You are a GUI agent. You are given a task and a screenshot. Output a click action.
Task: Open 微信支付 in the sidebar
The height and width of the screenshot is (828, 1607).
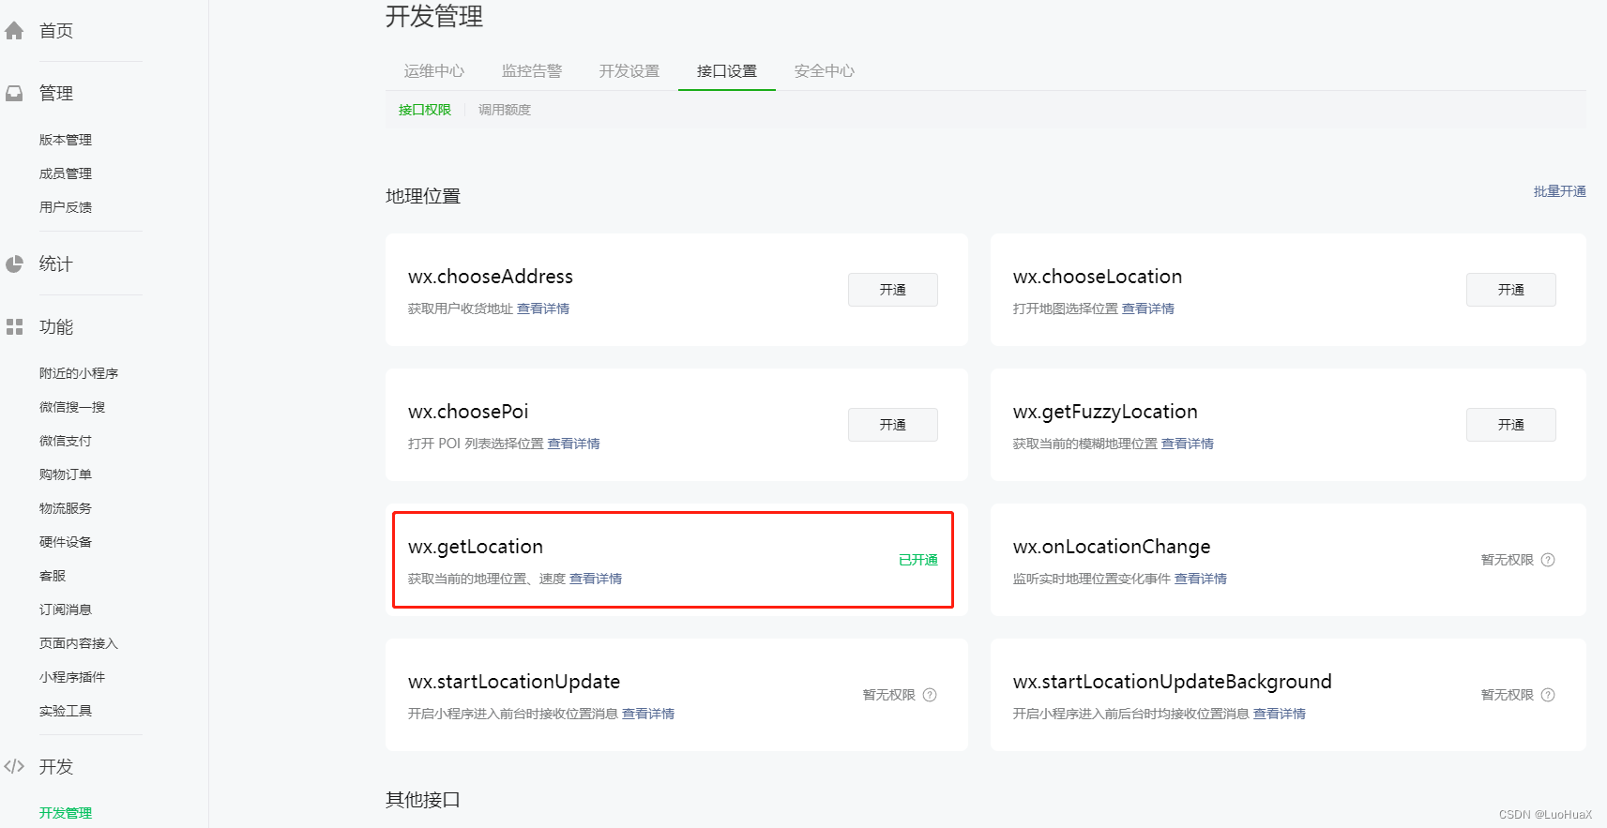point(66,441)
